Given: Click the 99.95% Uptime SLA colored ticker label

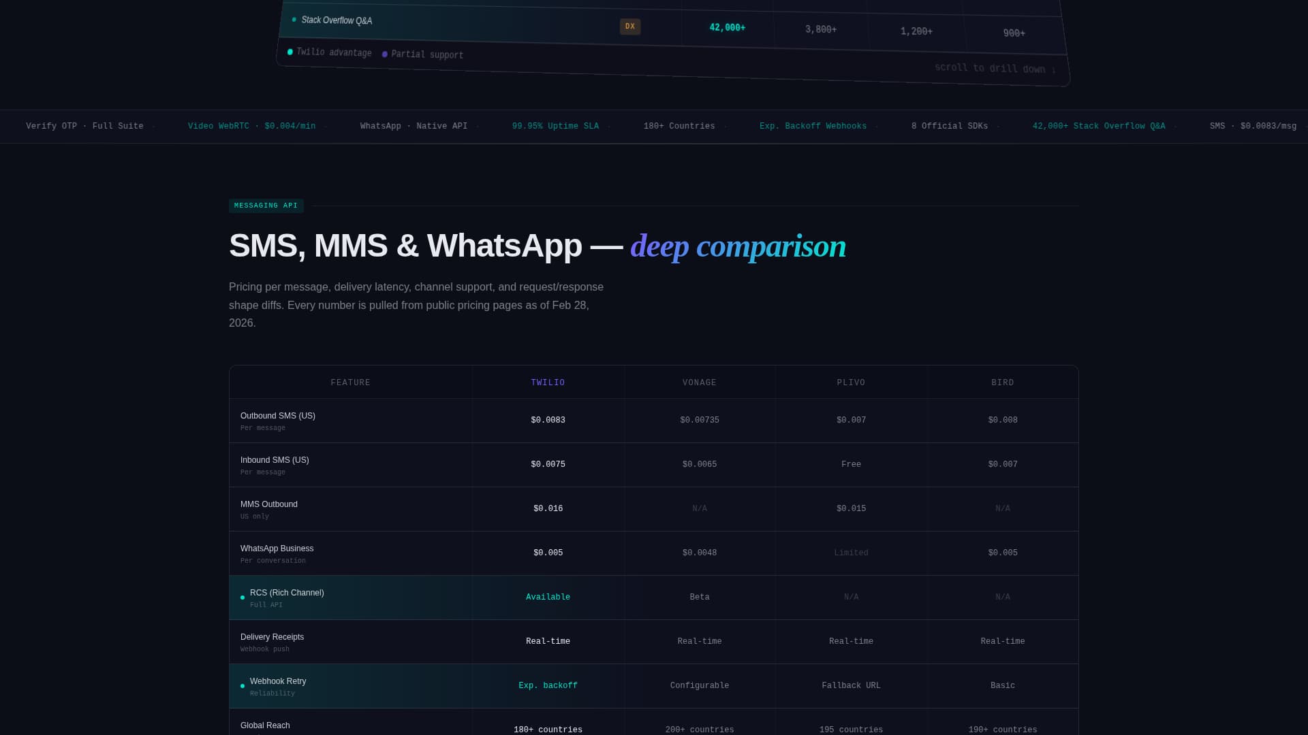Looking at the screenshot, I should click(555, 126).
